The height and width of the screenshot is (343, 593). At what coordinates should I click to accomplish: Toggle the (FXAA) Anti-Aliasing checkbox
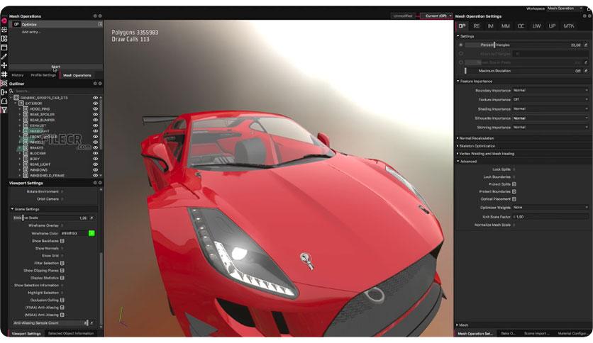coord(62,308)
